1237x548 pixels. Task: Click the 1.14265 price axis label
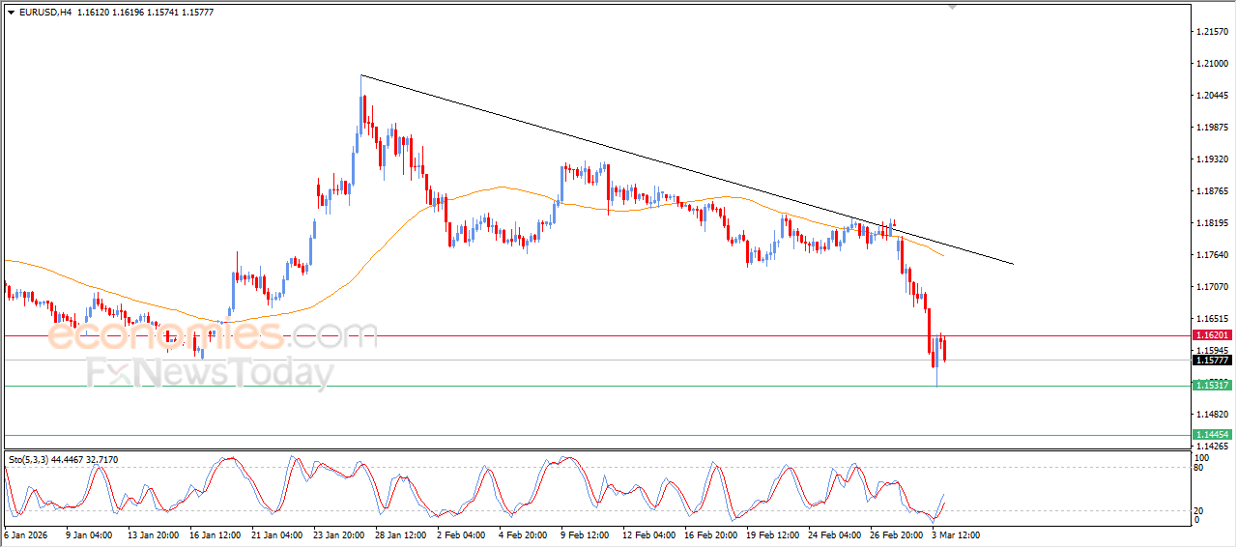tap(1212, 447)
